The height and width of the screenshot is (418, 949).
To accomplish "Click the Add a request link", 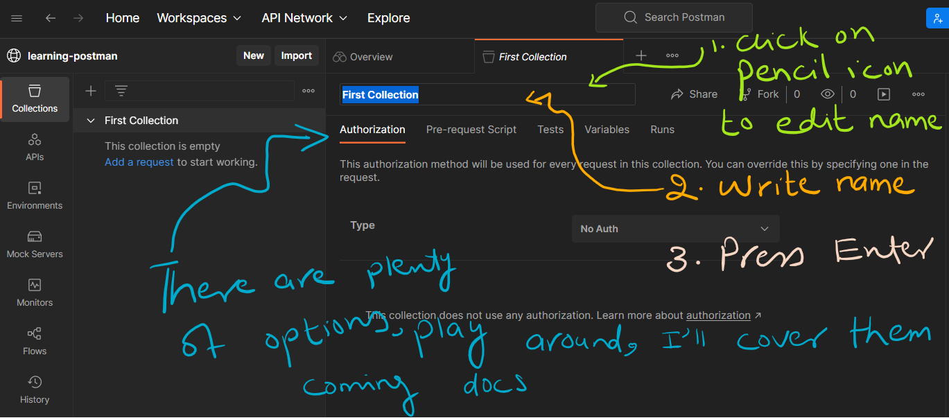I will (x=139, y=162).
